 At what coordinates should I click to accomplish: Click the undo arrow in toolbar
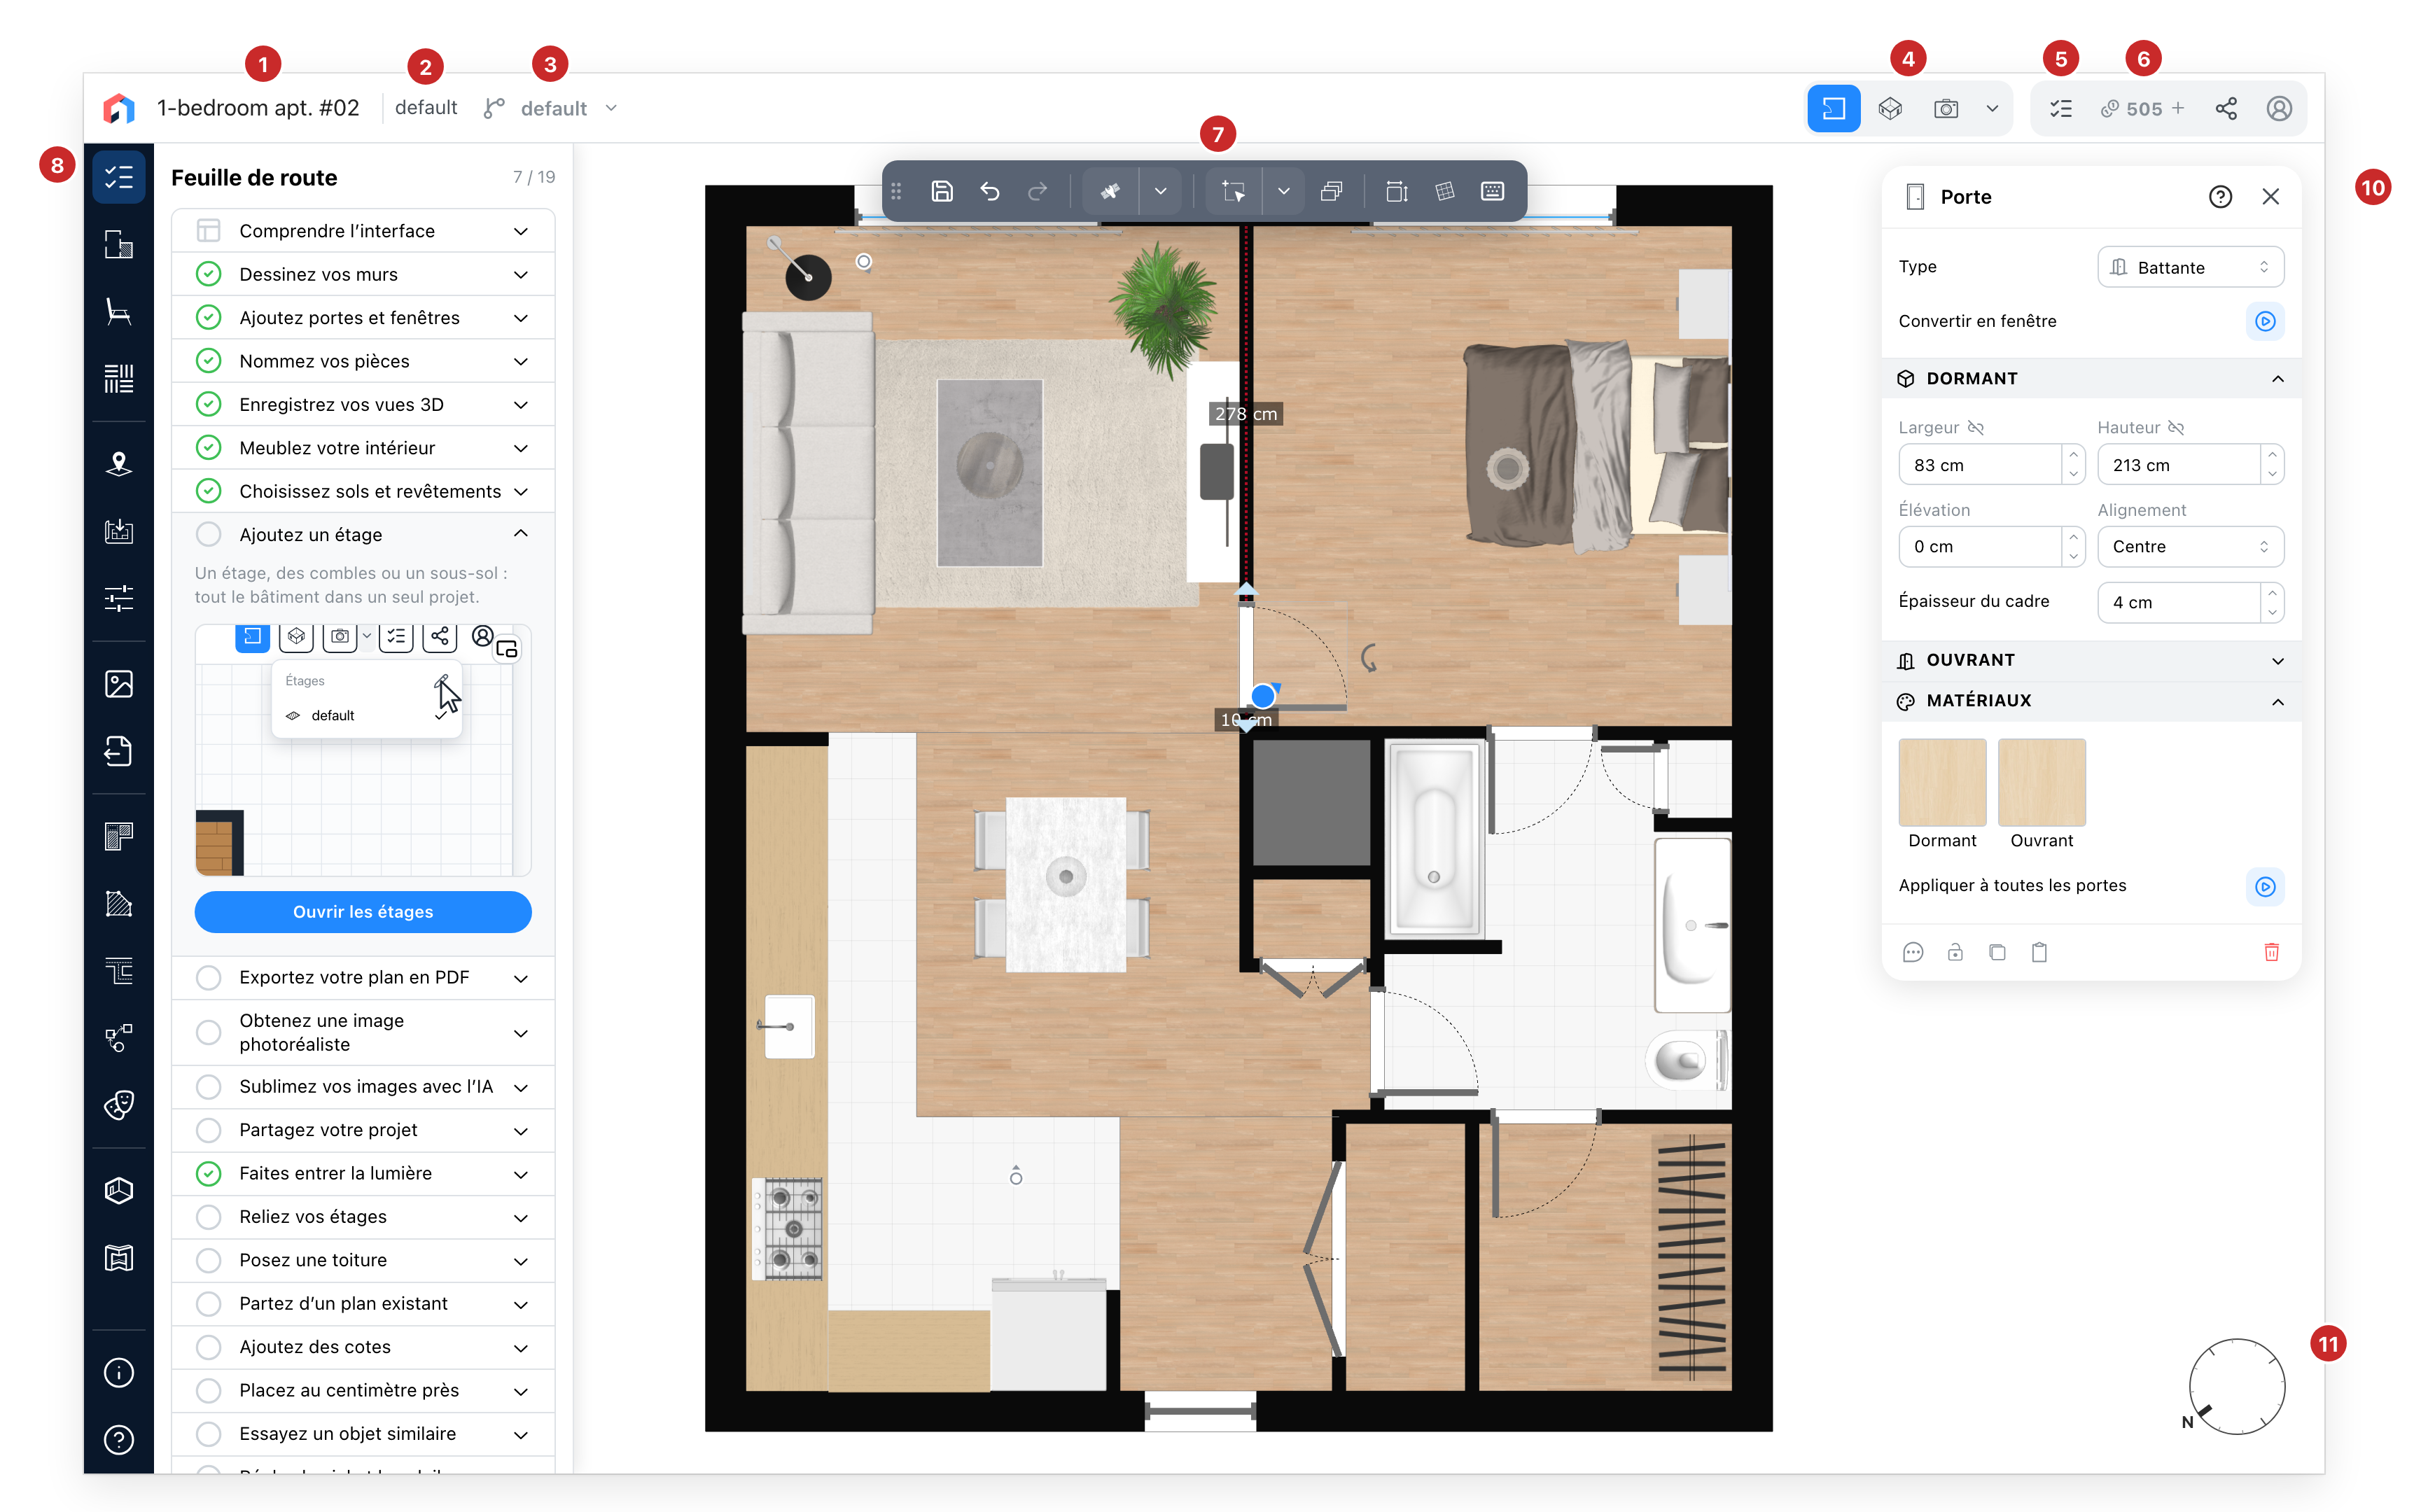(989, 191)
